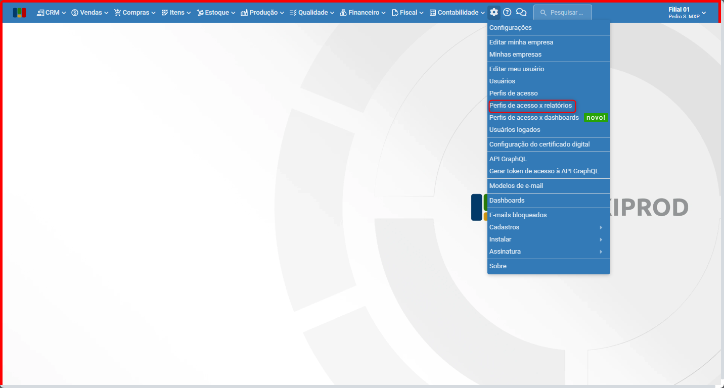Expand the Financeiro menu
The image size is (724, 388).
(363, 13)
